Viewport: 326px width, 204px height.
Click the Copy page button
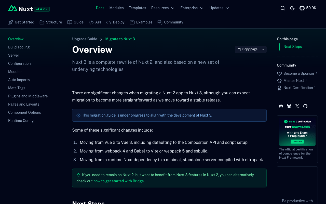point(247,49)
